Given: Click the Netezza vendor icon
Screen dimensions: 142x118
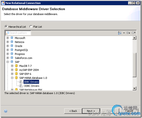Looking at the screenshot, I should tap(12, 42).
